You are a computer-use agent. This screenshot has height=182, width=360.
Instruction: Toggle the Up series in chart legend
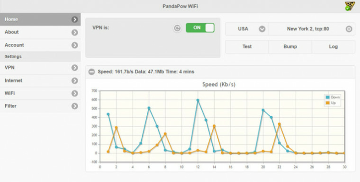(x=330, y=103)
